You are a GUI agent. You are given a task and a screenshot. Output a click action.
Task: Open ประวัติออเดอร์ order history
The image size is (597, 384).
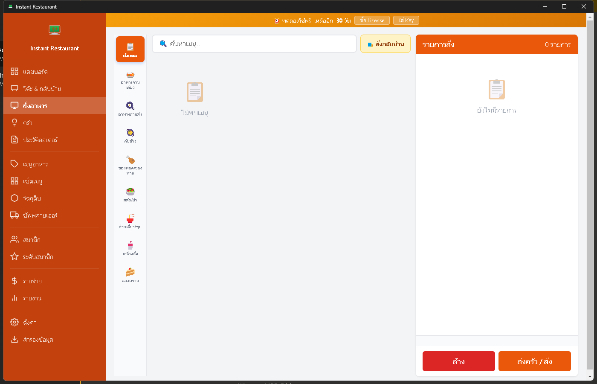click(40, 140)
